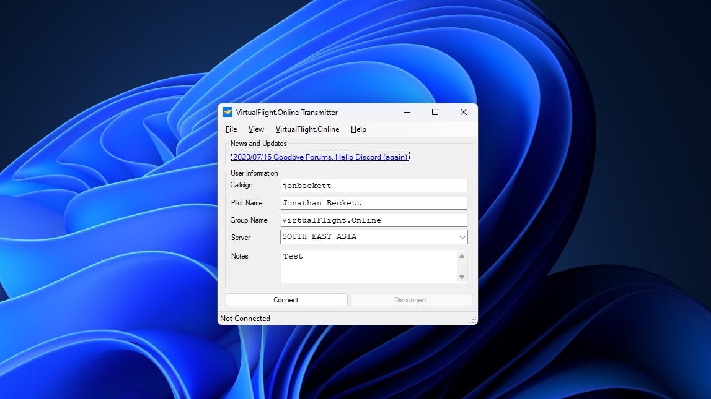The image size is (711, 399).
Task: Click the Pilot Name field
Action: click(x=374, y=203)
